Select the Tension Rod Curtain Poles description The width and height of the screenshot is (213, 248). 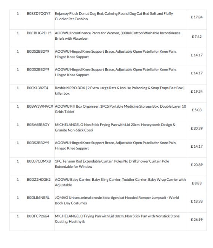click(x=112, y=164)
